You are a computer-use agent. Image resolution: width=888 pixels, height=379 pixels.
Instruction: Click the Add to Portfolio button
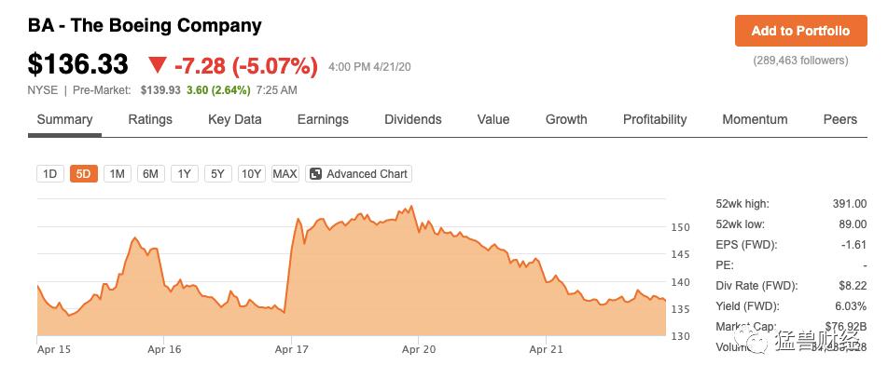(x=800, y=31)
